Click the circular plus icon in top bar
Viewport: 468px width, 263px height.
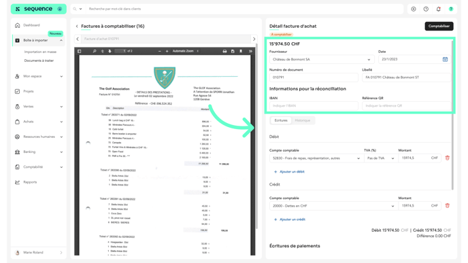pyautogui.click(x=414, y=9)
